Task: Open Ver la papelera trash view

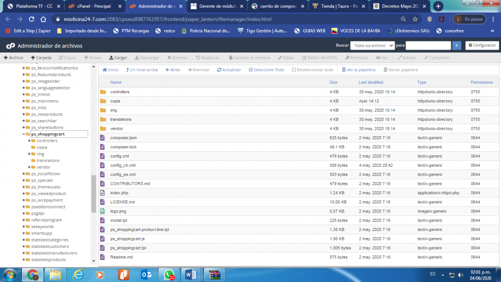Action: 359,70
